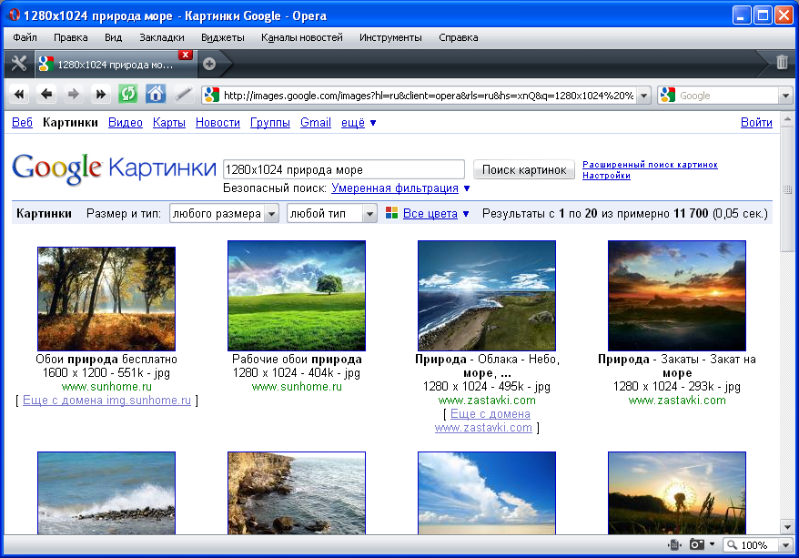The image size is (799, 558).
Task: Open the Вид menu
Action: click(113, 37)
